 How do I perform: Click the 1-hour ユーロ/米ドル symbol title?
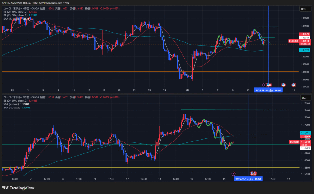click(x=21, y=97)
